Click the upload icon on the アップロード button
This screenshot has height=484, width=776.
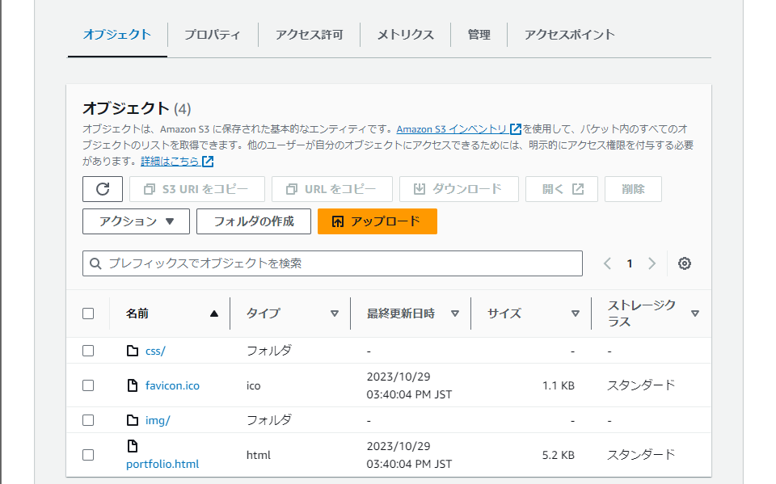pos(337,220)
